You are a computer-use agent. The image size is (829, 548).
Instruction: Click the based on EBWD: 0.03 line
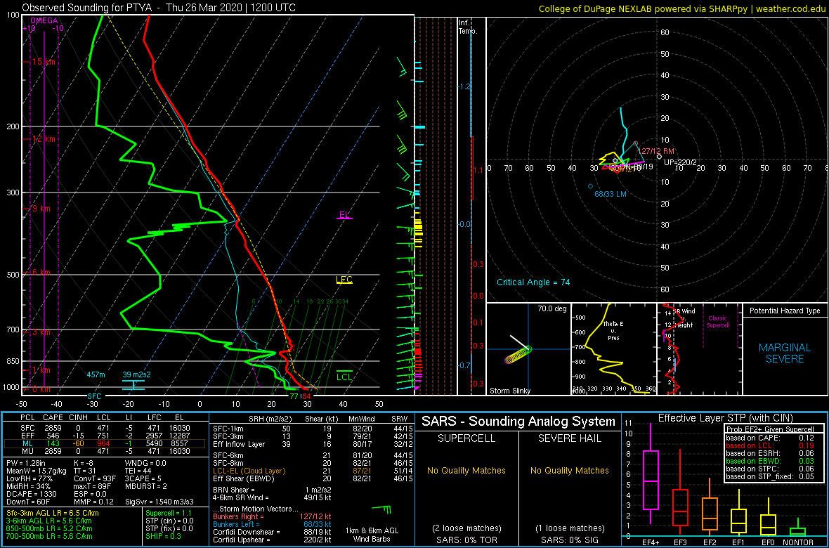770,462
